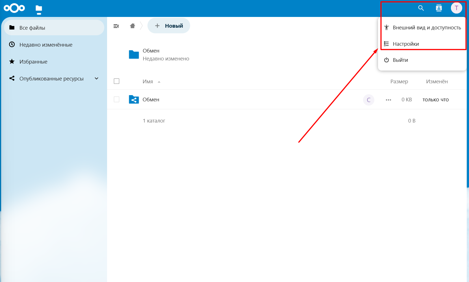Open the shared Обмен folder row

pos(287,99)
